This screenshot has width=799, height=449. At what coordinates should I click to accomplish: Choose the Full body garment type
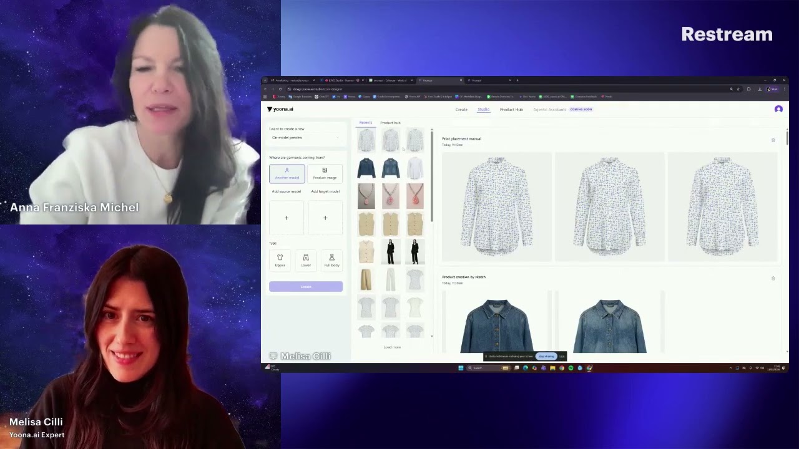pos(331,260)
